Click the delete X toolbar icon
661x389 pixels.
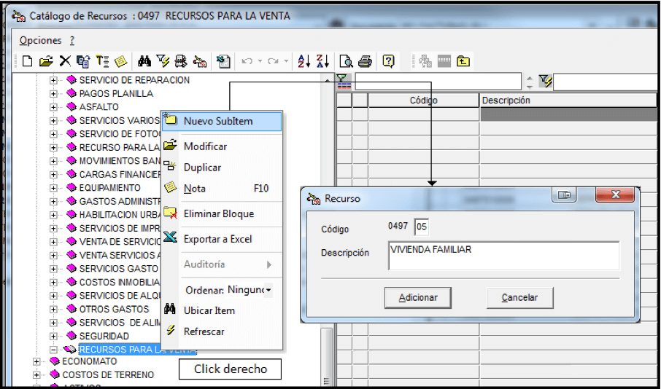tap(65, 61)
